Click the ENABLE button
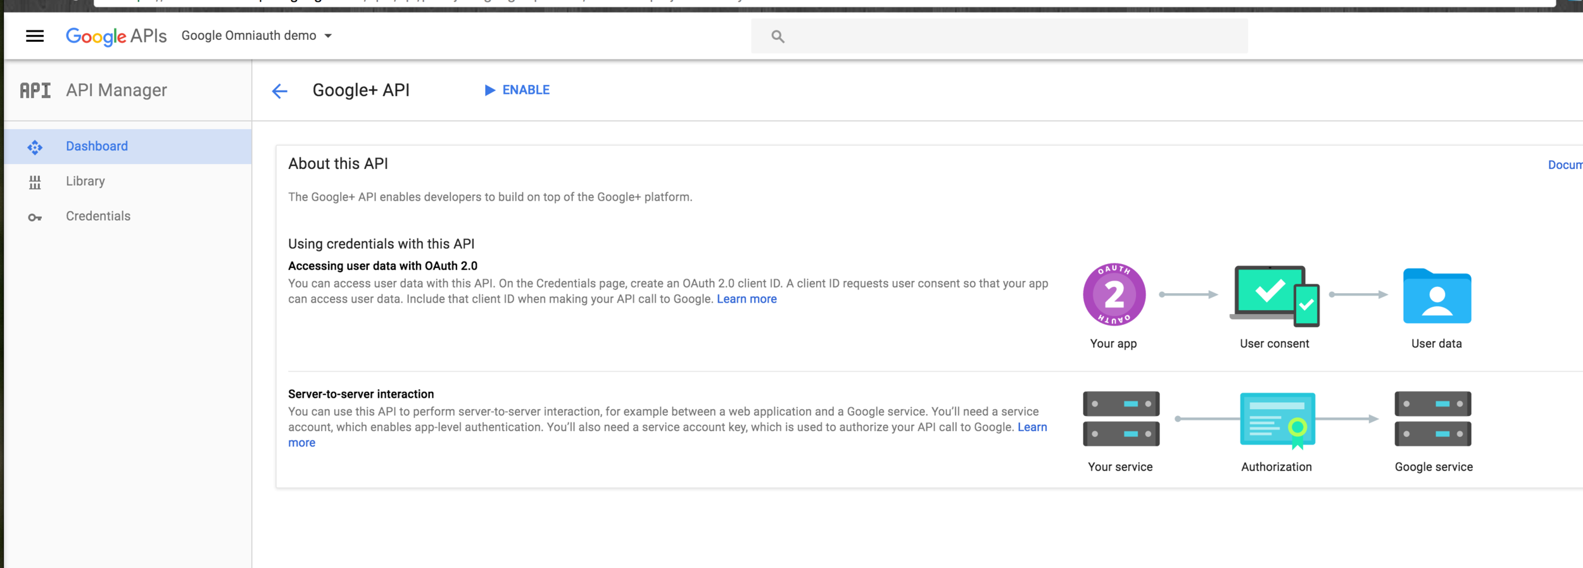This screenshot has width=1583, height=568. (517, 90)
